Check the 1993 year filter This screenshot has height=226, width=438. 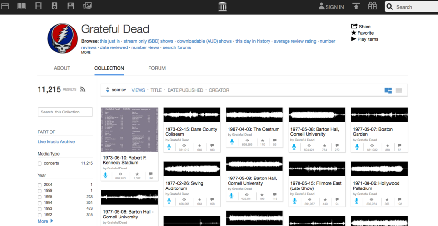click(x=40, y=209)
